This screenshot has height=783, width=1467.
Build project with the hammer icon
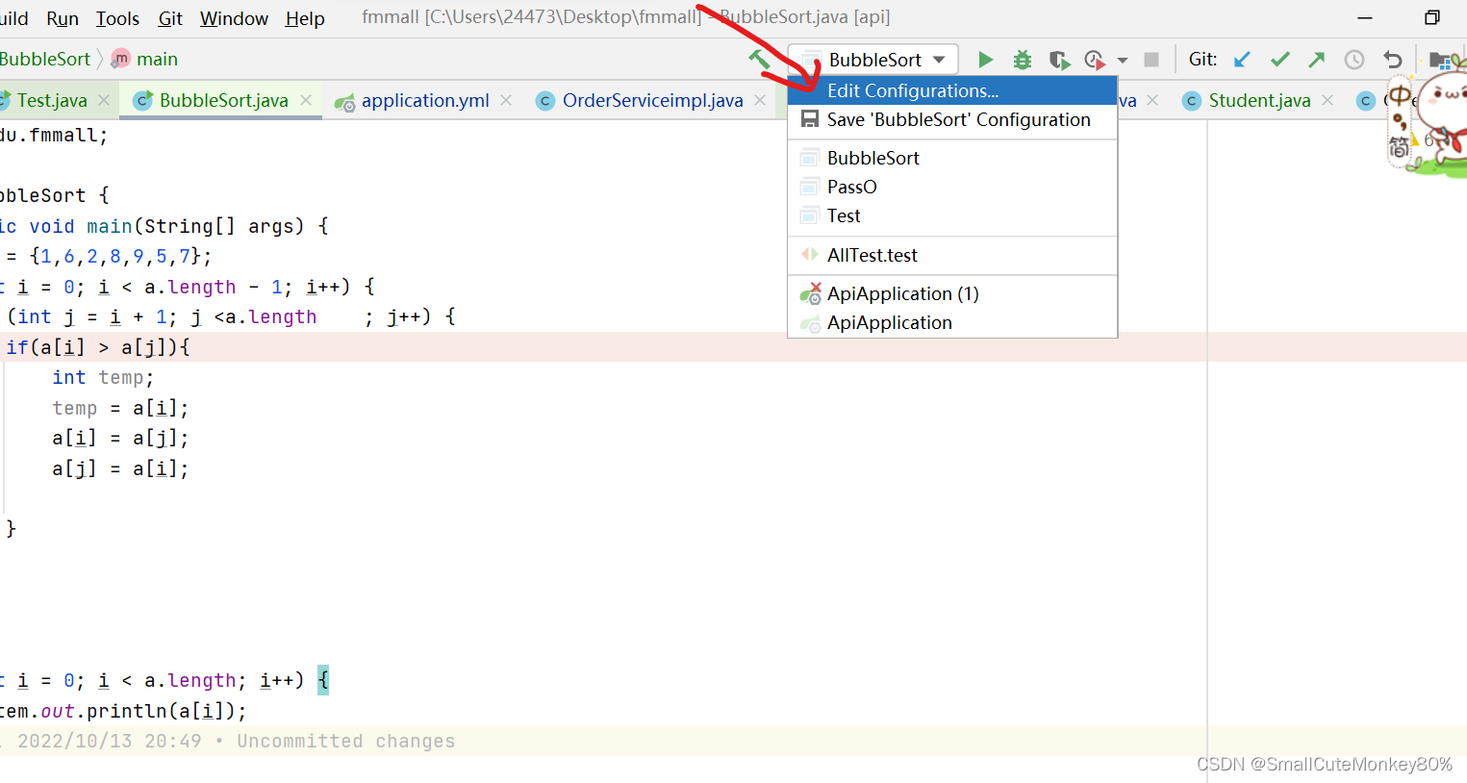pos(759,60)
